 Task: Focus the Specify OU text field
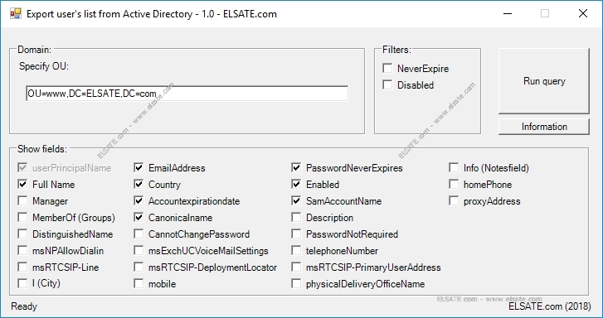(187, 94)
